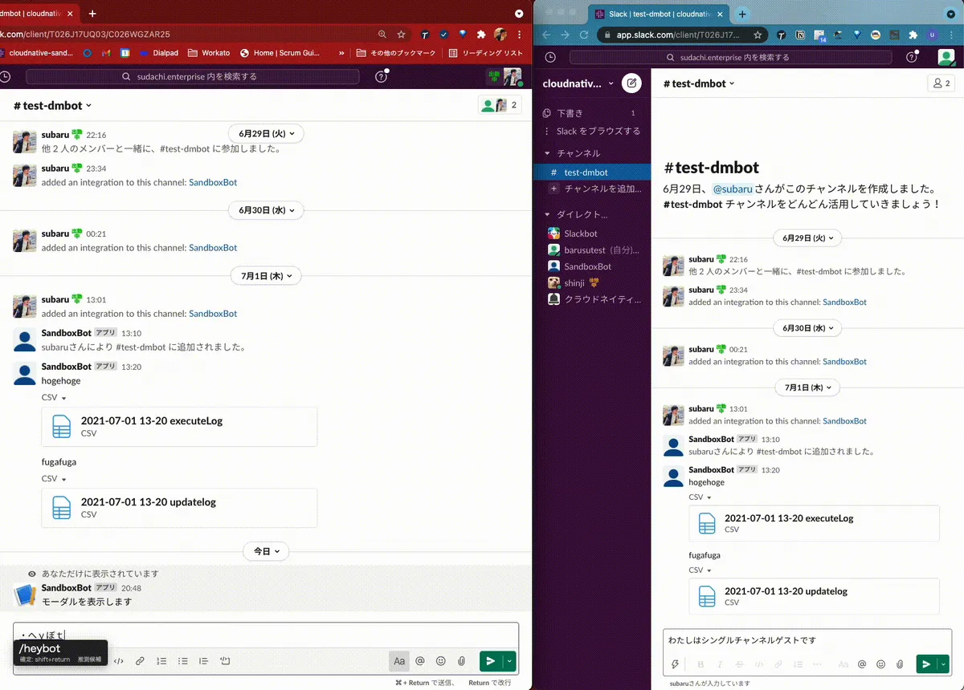Click SandboxBot link in 13:01 message, left window
Image resolution: width=964 pixels, height=690 pixels.
coord(213,314)
